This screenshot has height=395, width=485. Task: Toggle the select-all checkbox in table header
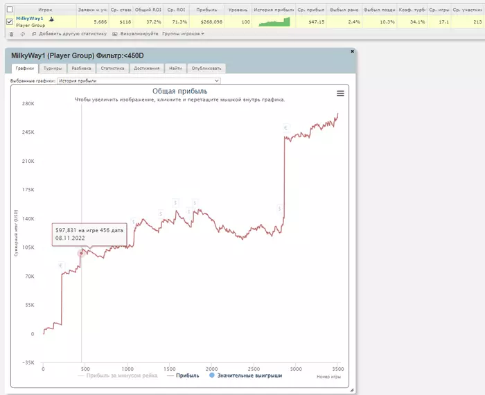pos(10,10)
